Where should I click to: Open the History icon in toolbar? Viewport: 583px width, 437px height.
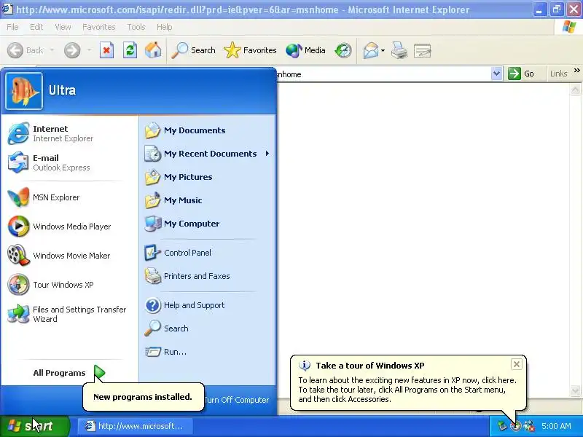[x=343, y=50]
